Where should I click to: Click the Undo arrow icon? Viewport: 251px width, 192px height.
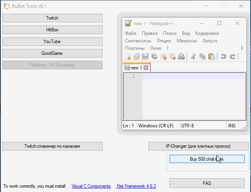224,56
